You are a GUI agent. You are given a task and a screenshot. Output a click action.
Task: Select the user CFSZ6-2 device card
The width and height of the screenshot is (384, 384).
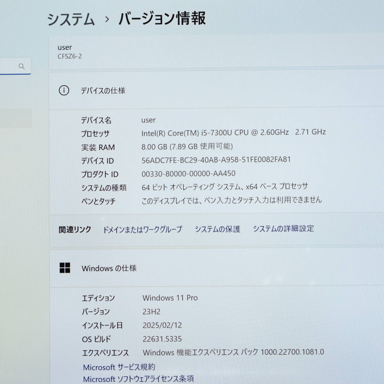click(216, 52)
